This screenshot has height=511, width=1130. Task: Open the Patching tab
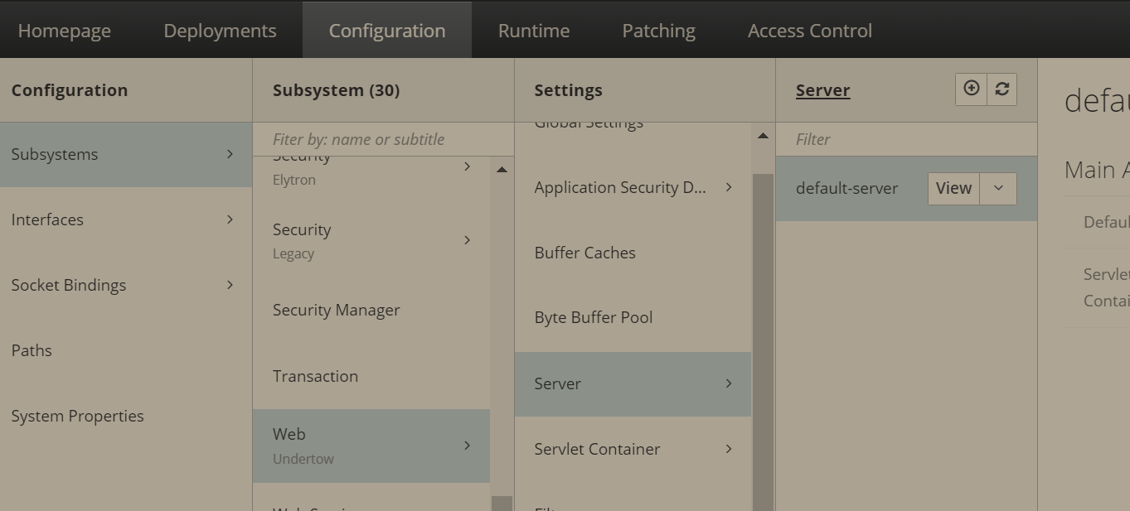[659, 31]
